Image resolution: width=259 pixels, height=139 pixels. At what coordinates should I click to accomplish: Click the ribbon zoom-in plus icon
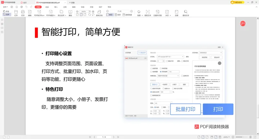coord(93,12)
